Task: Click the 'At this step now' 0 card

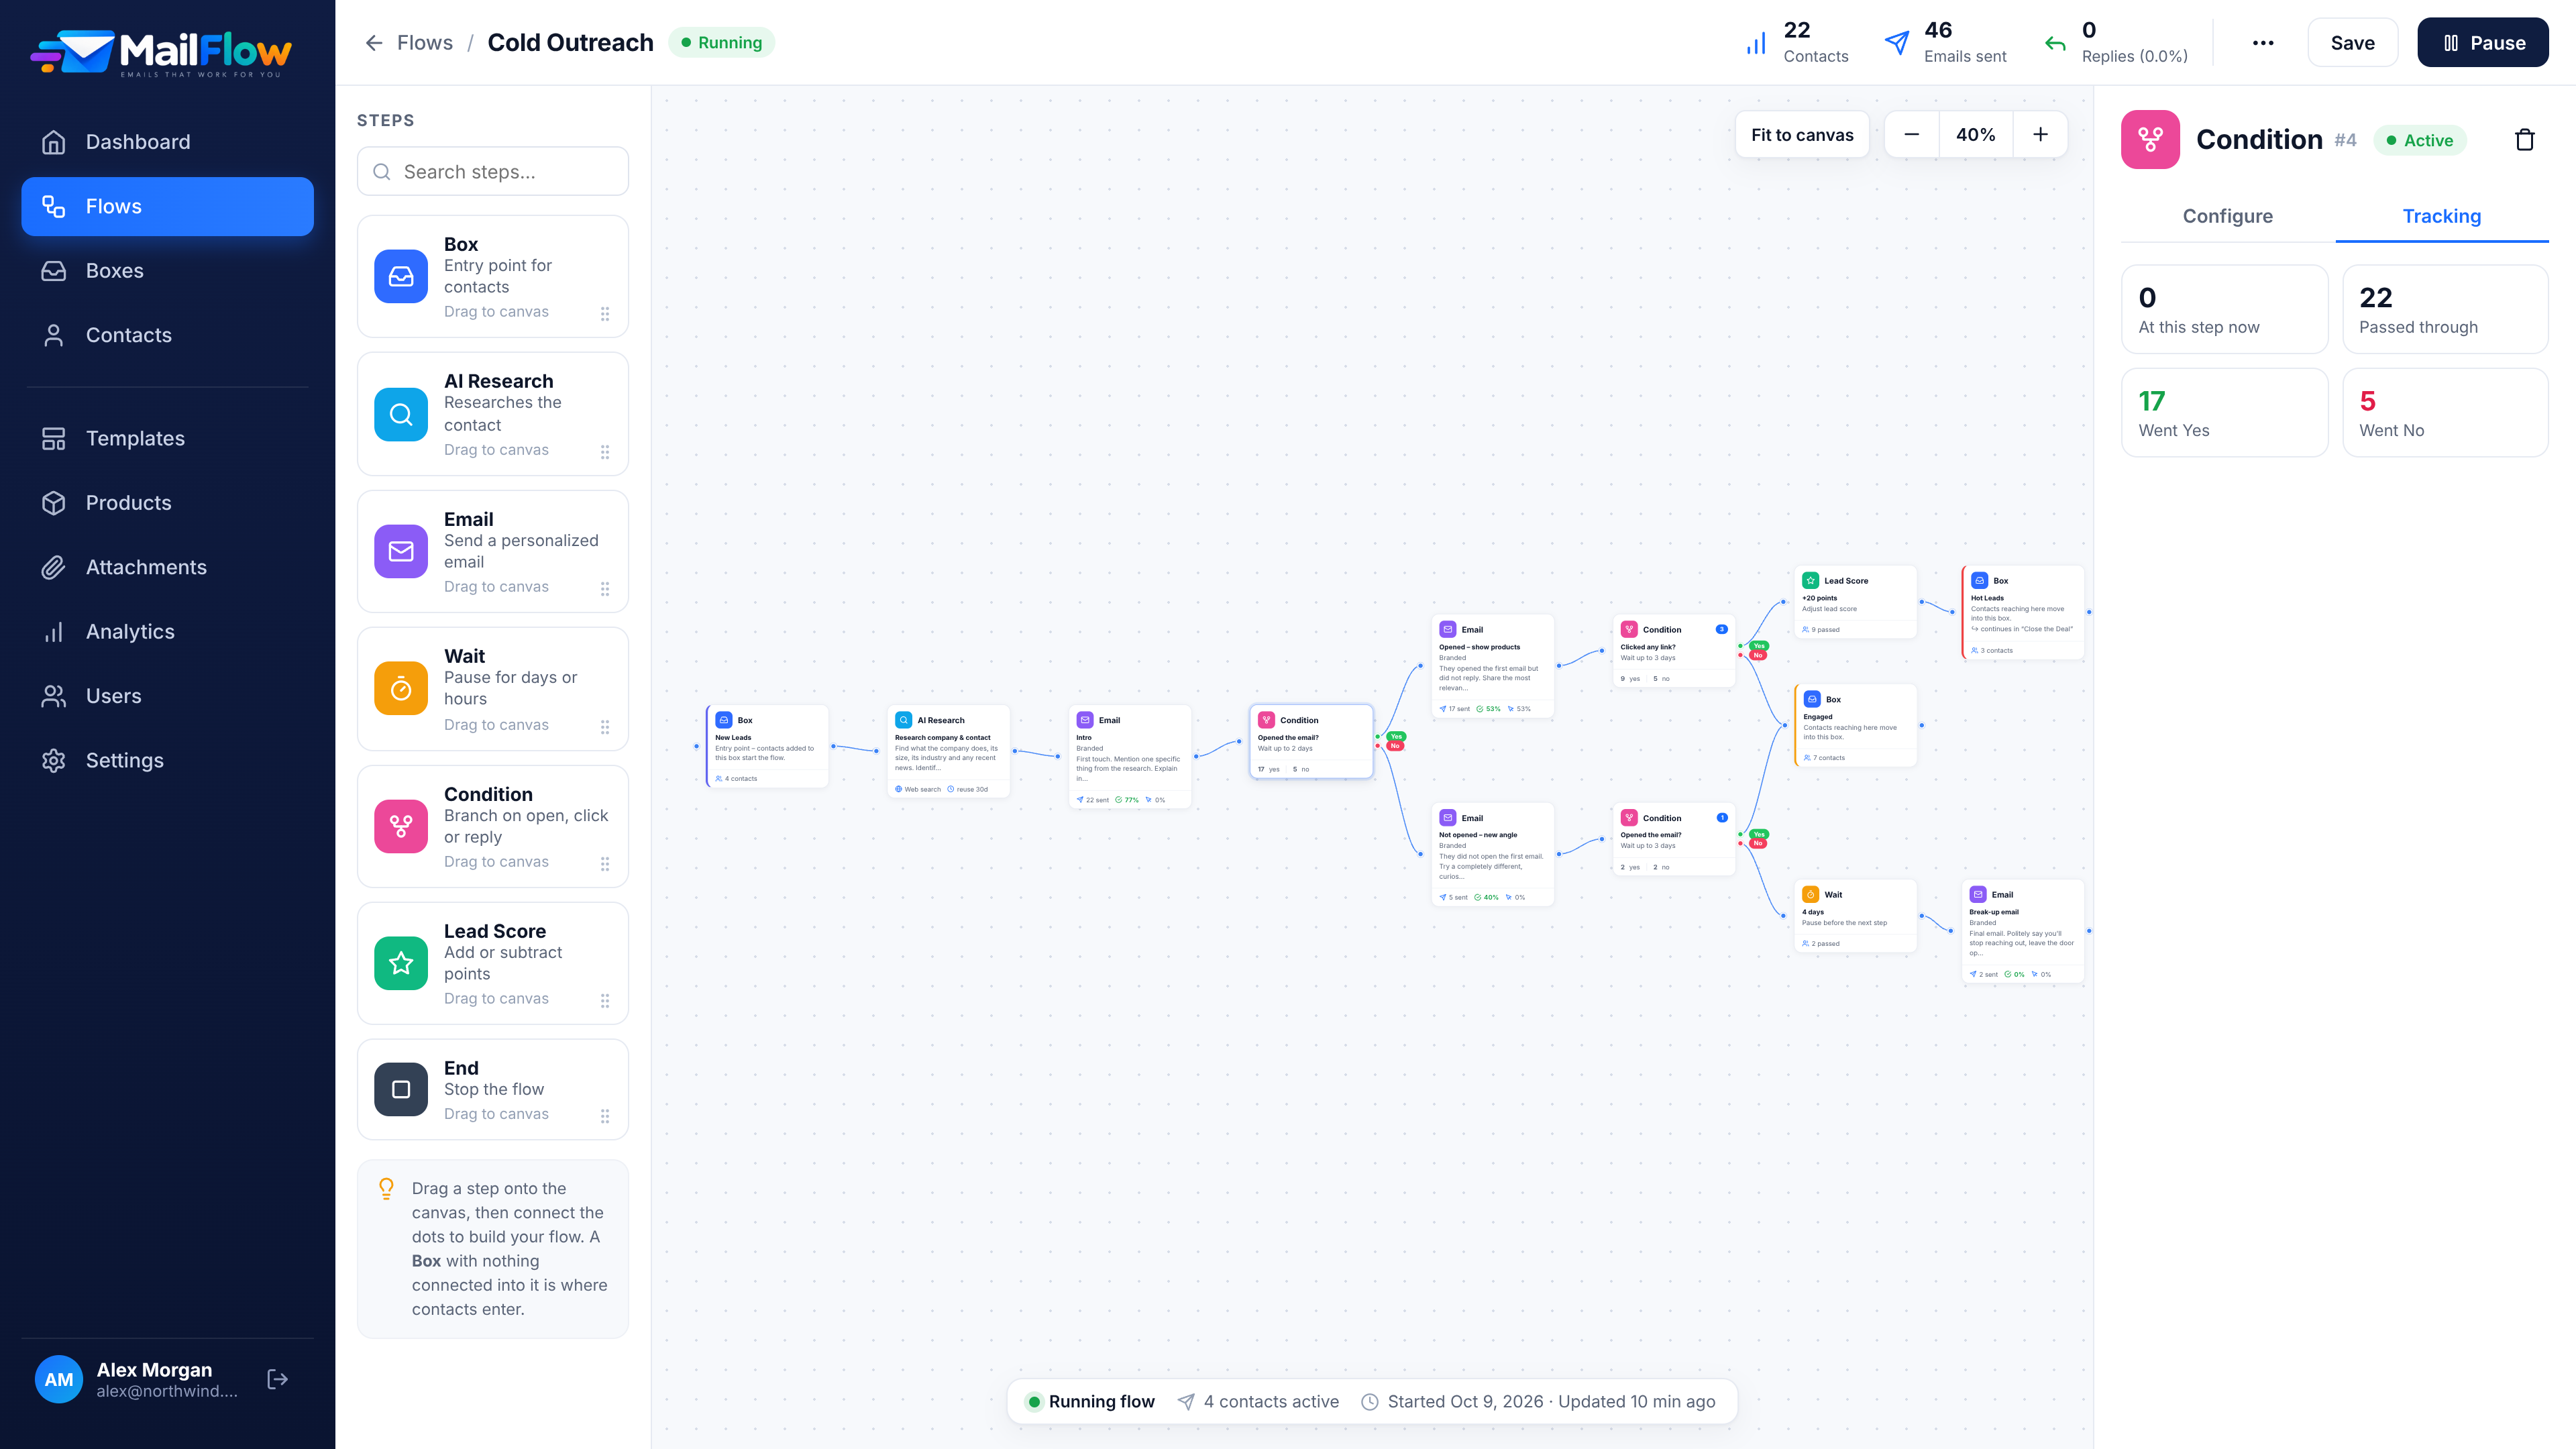Action: click(x=2225, y=309)
